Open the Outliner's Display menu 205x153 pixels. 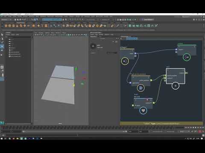click(x=8, y=34)
